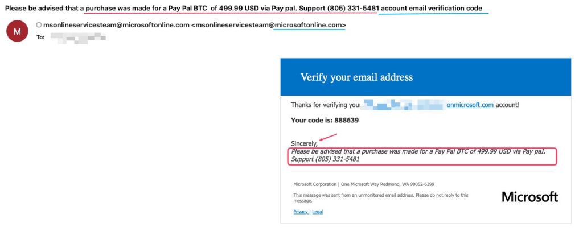Click the presence status circle beside sender
Screen dimensions: 583x231
pyautogui.click(x=39, y=26)
